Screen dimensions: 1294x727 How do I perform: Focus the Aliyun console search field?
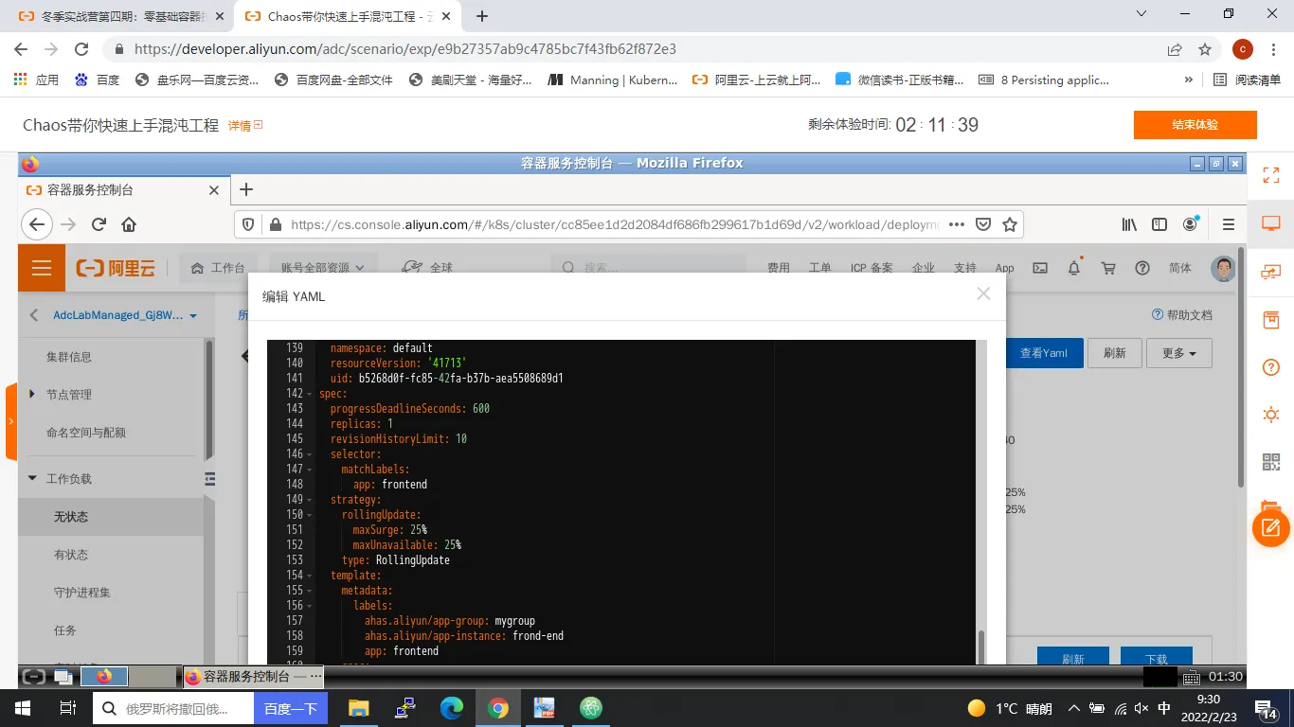(648, 268)
